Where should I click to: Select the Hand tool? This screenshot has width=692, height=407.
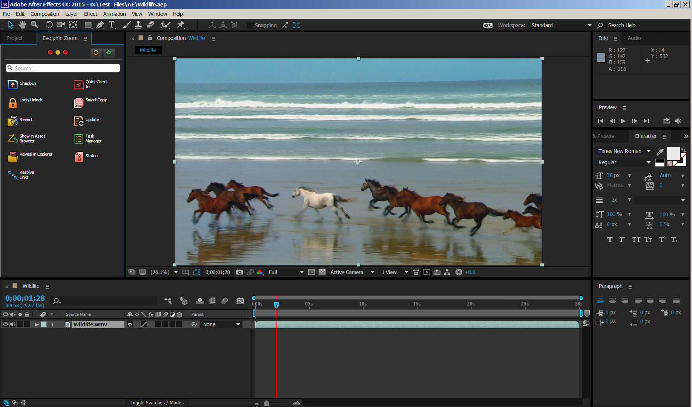coord(23,25)
